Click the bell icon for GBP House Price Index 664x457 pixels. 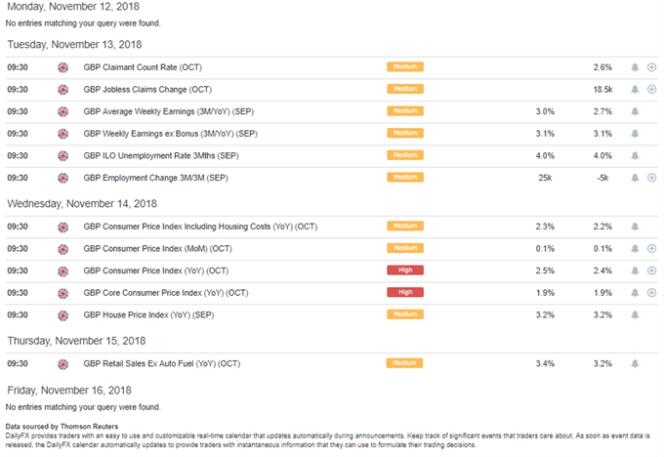(634, 314)
